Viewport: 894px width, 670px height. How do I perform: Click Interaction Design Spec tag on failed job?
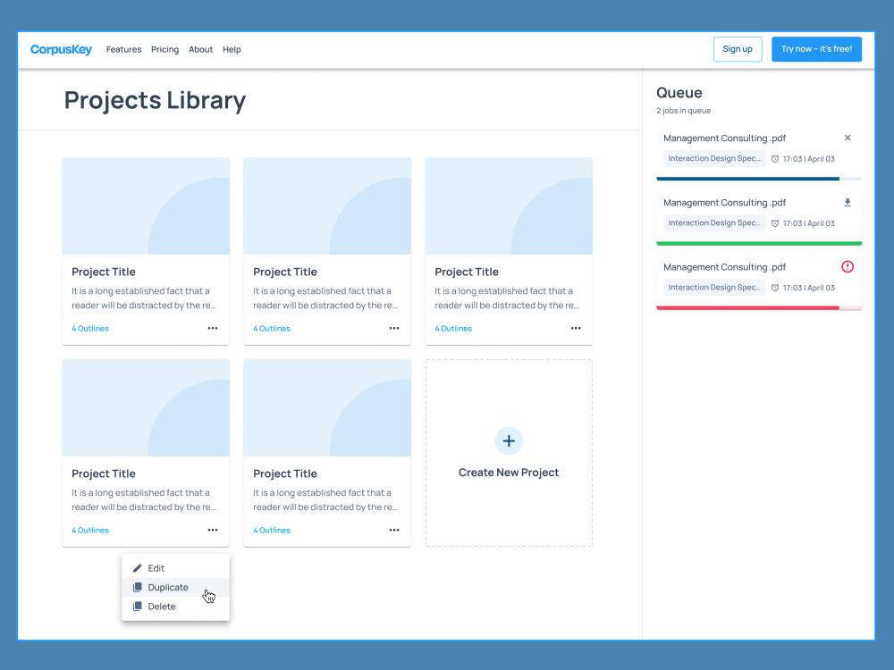(x=714, y=287)
